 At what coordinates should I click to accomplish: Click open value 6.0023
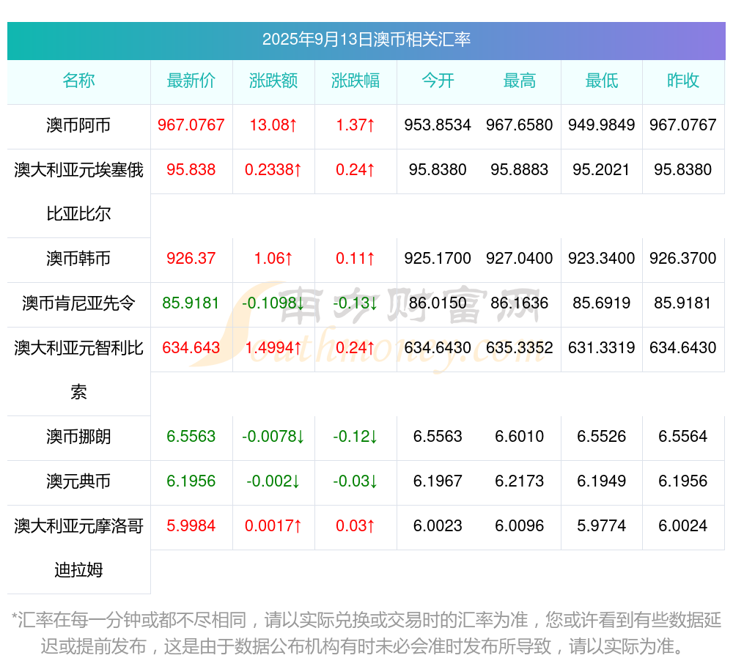click(438, 526)
